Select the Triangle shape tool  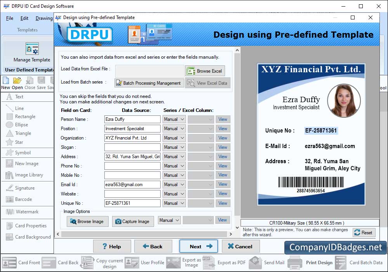[x=19, y=133]
